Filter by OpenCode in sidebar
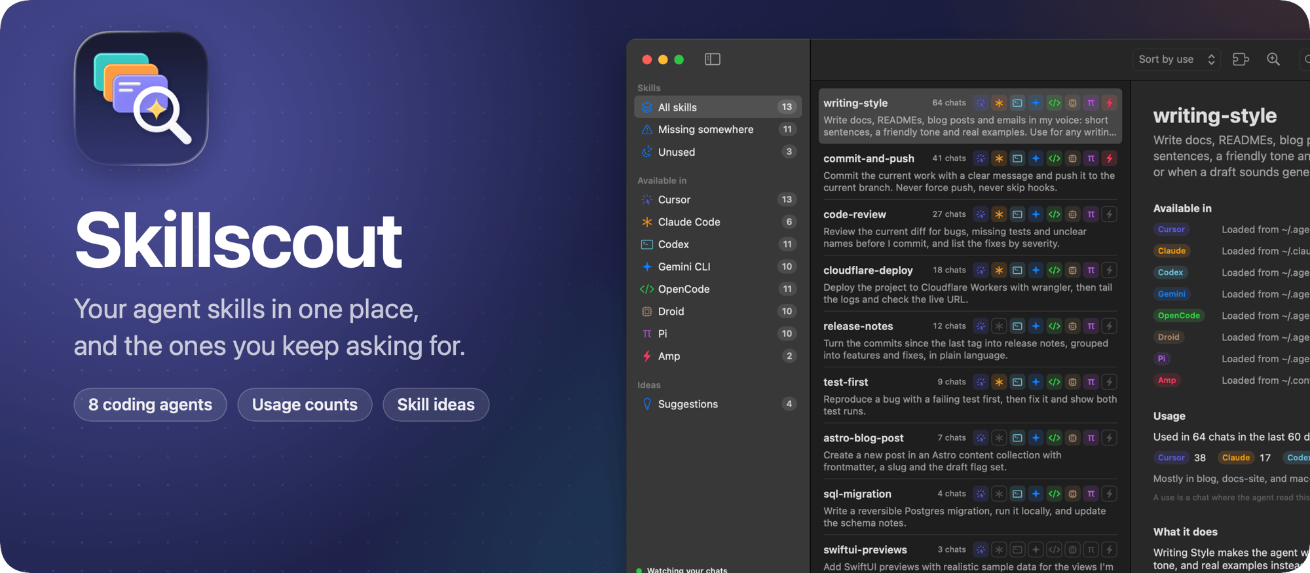The image size is (1310, 573). [718, 289]
